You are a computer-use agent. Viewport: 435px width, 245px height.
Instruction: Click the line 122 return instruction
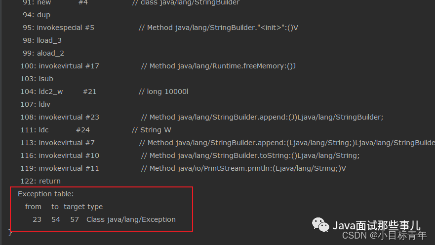[40, 181]
